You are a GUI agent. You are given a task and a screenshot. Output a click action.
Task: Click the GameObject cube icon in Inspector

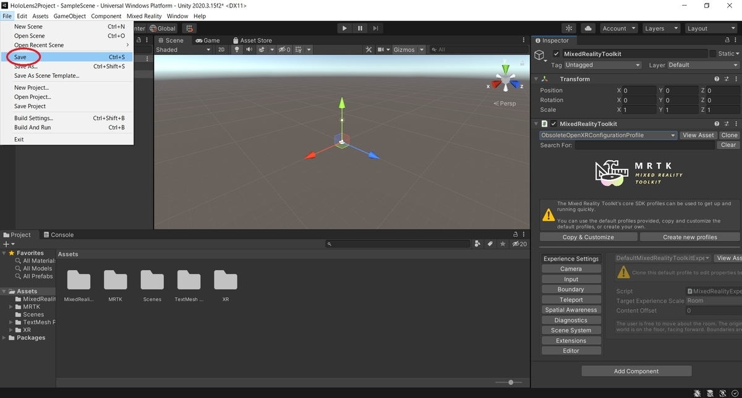[540, 56]
